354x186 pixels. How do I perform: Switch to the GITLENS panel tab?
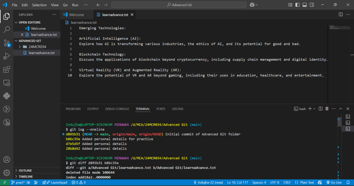(x=178, y=109)
